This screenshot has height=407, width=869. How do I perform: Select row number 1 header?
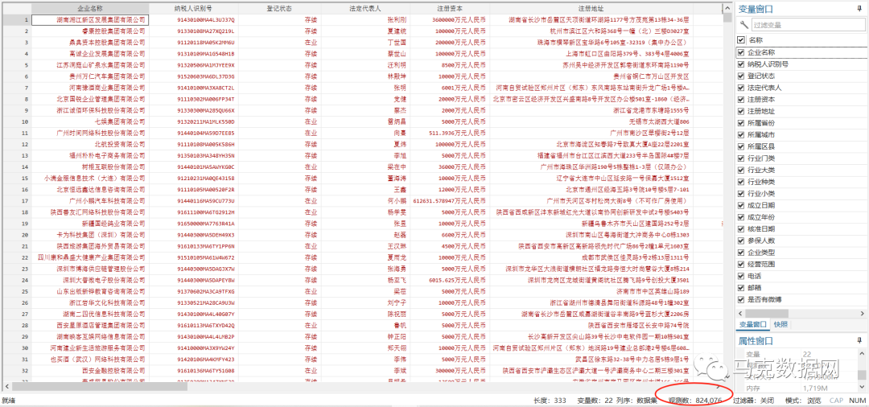pos(15,20)
